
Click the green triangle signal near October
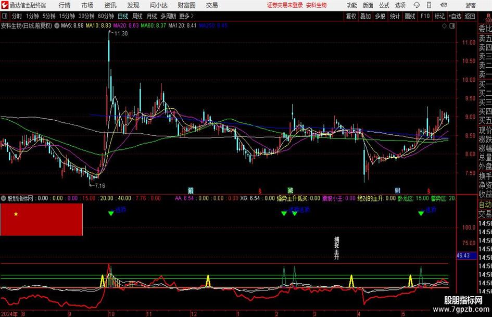coord(111,213)
